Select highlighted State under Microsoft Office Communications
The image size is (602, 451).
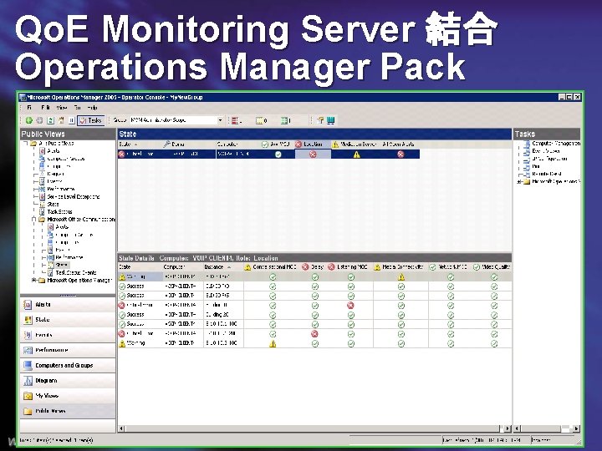click(x=61, y=265)
